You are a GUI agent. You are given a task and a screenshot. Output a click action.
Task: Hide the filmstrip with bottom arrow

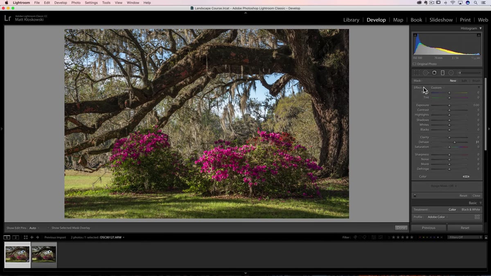(245, 273)
